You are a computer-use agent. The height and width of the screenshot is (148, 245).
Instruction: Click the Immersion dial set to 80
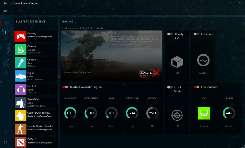point(70,113)
